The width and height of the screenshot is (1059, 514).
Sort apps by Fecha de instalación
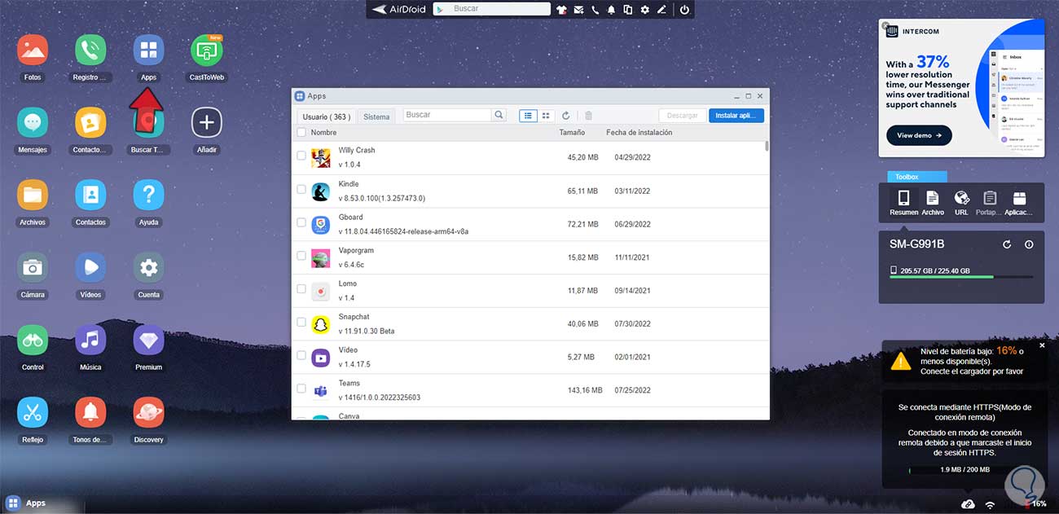(639, 132)
